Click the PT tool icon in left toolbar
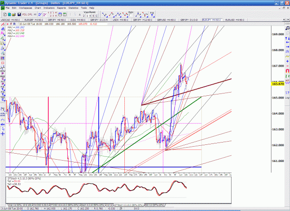 [3, 58]
